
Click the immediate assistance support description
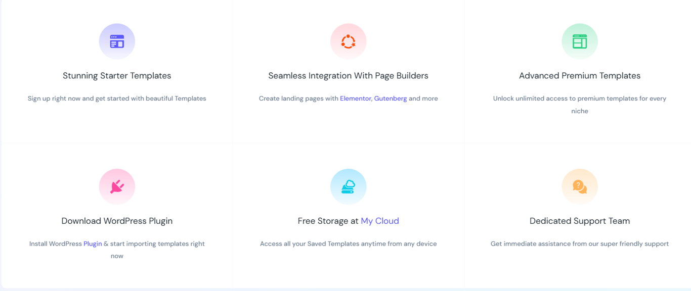click(x=580, y=244)
